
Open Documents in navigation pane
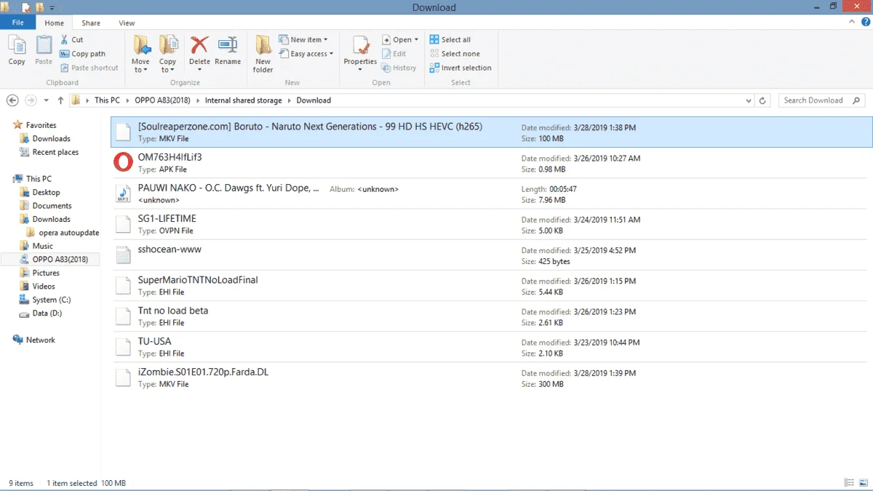click(52, 206)
